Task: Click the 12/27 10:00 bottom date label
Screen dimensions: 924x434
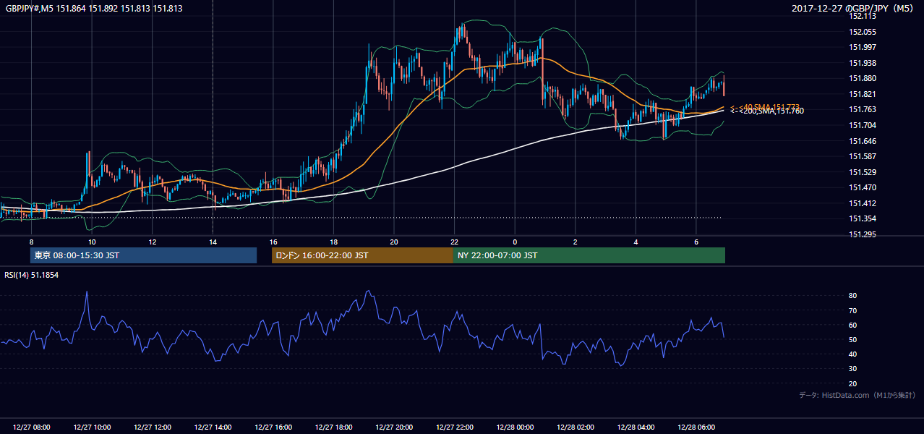Action: [92, 427]
